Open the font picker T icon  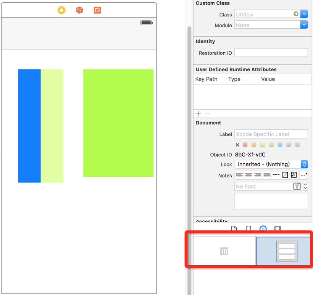pos(297,187)
